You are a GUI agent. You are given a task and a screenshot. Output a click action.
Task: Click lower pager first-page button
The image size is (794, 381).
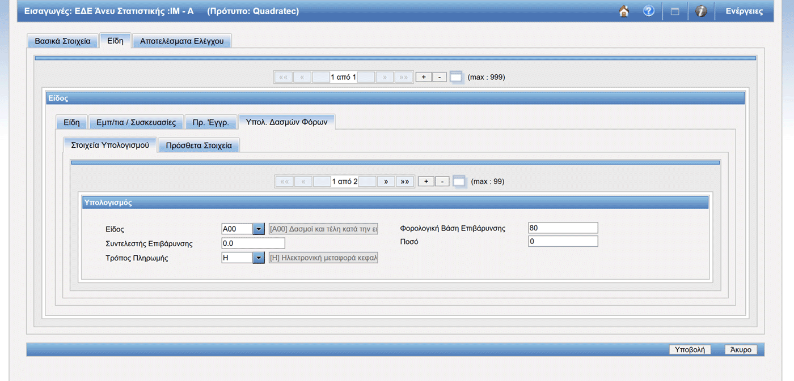point(285,181)
